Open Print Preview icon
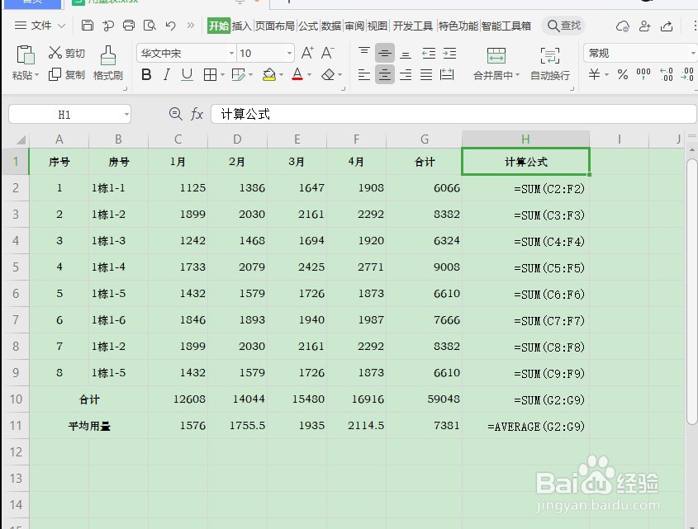This screenshot has width=698, height=529. pyautogui.click(x=150, y=26)
